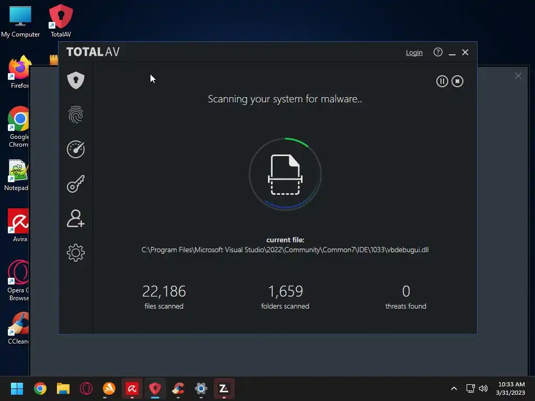The height and width of the screenshot is (401, 535).
Task: Open the Windows Start menu
Action: (x=17, y=388)
